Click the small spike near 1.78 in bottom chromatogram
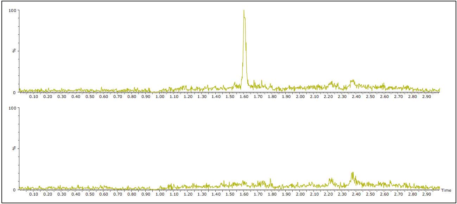 [x=270, y=180]
